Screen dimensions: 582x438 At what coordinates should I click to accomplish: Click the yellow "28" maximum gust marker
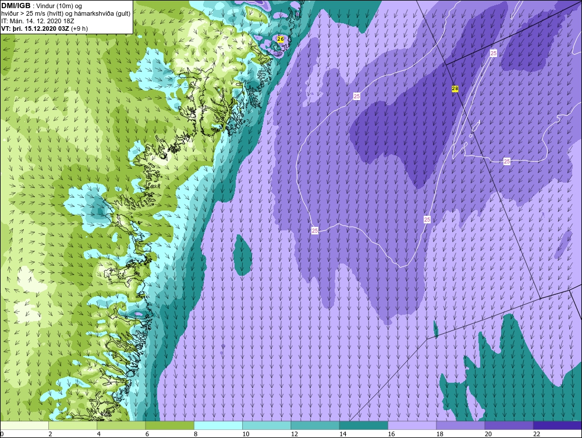pos(455,88)
